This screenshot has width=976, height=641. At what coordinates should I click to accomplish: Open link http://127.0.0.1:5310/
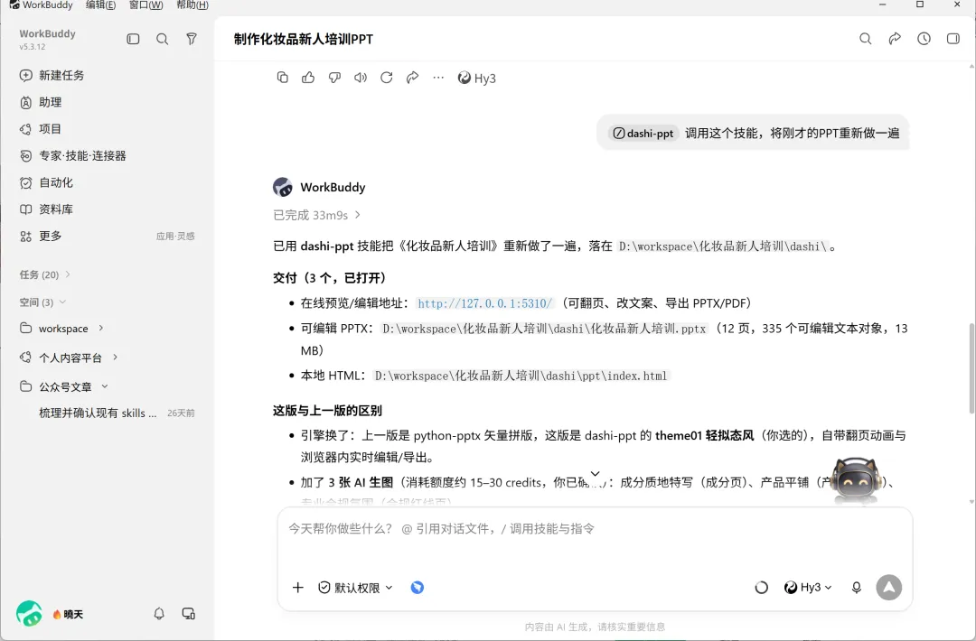pyautogui.click(x=485, y=303)
